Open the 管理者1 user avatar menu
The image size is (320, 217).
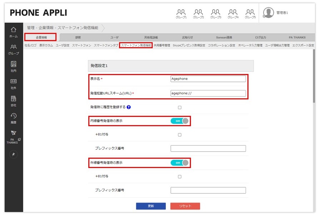point(269,13)
